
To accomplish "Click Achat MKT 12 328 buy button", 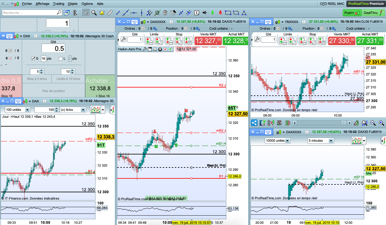I will tap(236, 41).
